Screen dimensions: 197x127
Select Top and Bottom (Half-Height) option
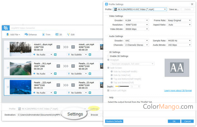point(112,79)
